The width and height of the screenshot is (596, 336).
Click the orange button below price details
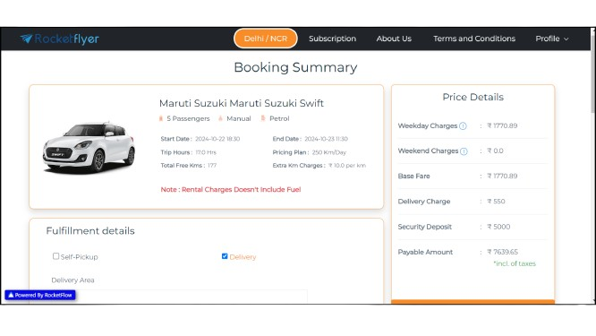(473, 302)
